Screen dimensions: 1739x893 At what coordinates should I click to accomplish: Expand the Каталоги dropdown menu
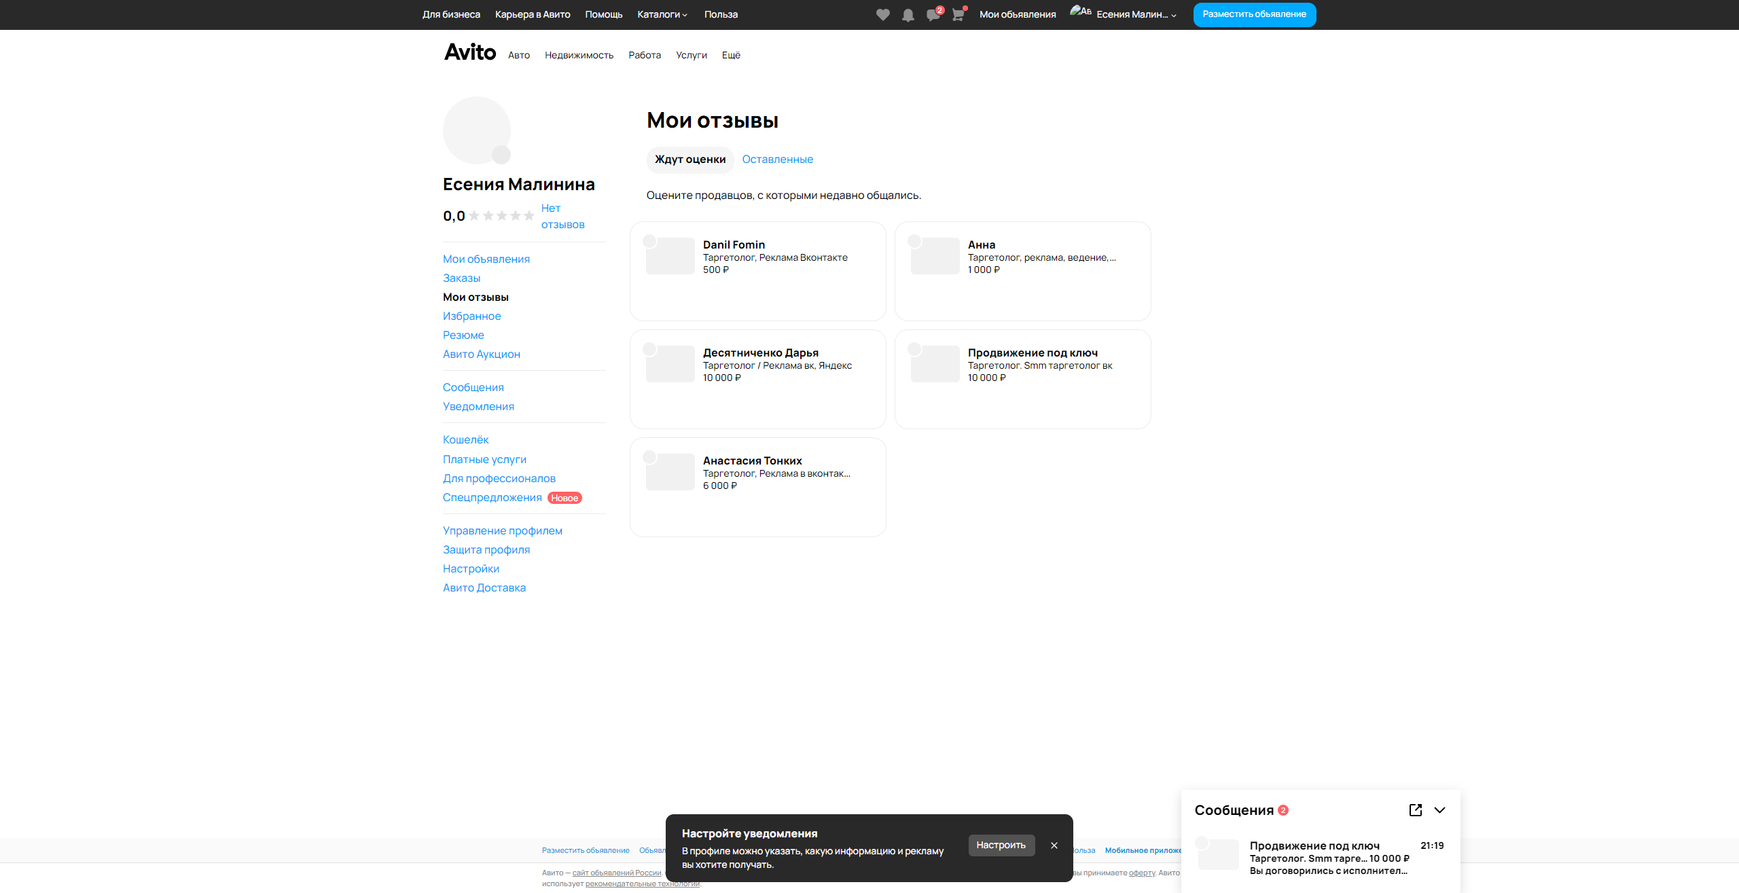[662, 14]
